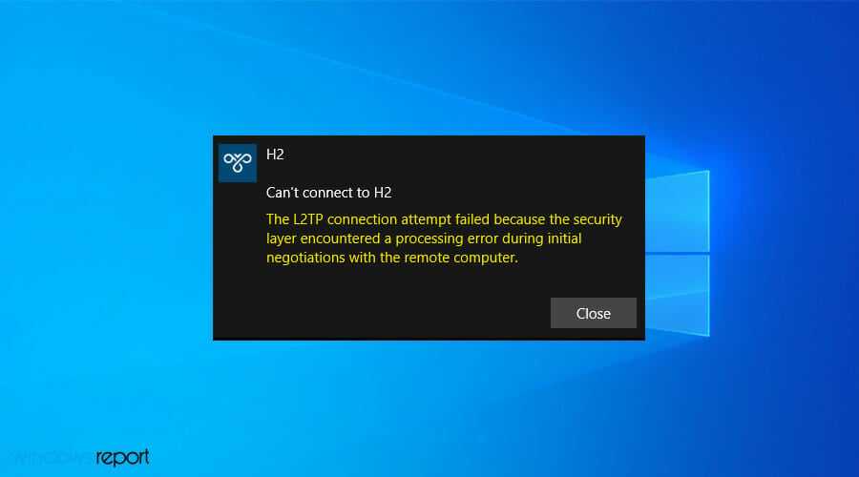The height and width of the screenshot is (477, 859).
Task: Click the VPN knot icon beside H2
Action: point(238,162)
